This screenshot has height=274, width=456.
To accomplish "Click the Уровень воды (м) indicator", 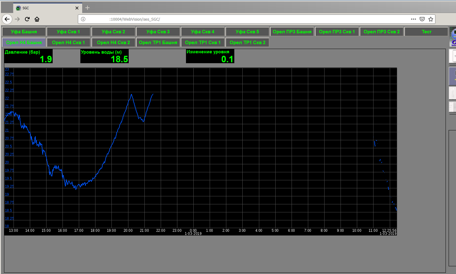I will [104, 56].
